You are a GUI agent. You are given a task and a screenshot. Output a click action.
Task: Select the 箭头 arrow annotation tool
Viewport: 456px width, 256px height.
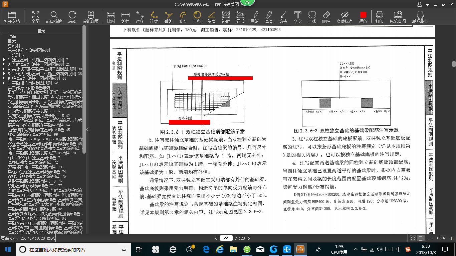[x=283, y=17]
